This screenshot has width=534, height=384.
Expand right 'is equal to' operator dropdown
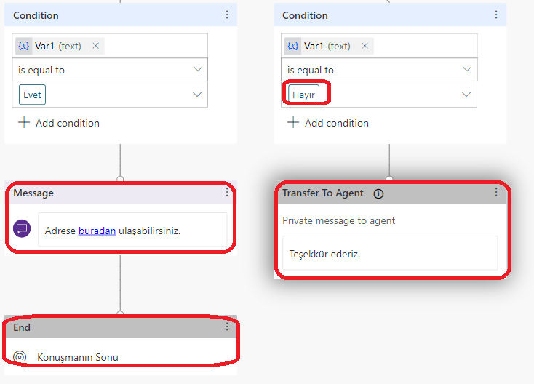coord(467,70)
